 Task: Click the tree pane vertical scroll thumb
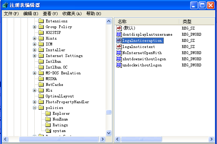tap(109, 112)
